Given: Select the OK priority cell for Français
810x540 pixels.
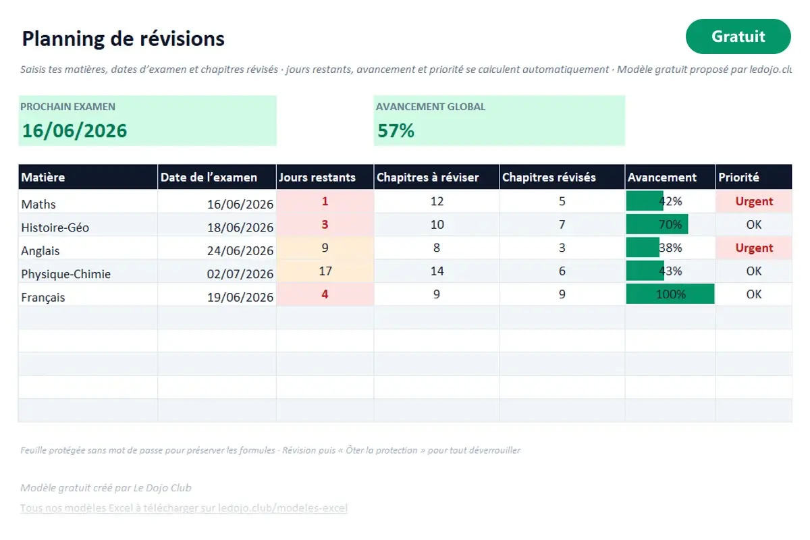Looking at the screenshot, I should click(754, 295).
